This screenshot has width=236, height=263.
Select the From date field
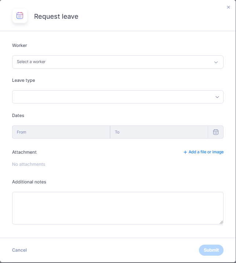click(61, 132)
